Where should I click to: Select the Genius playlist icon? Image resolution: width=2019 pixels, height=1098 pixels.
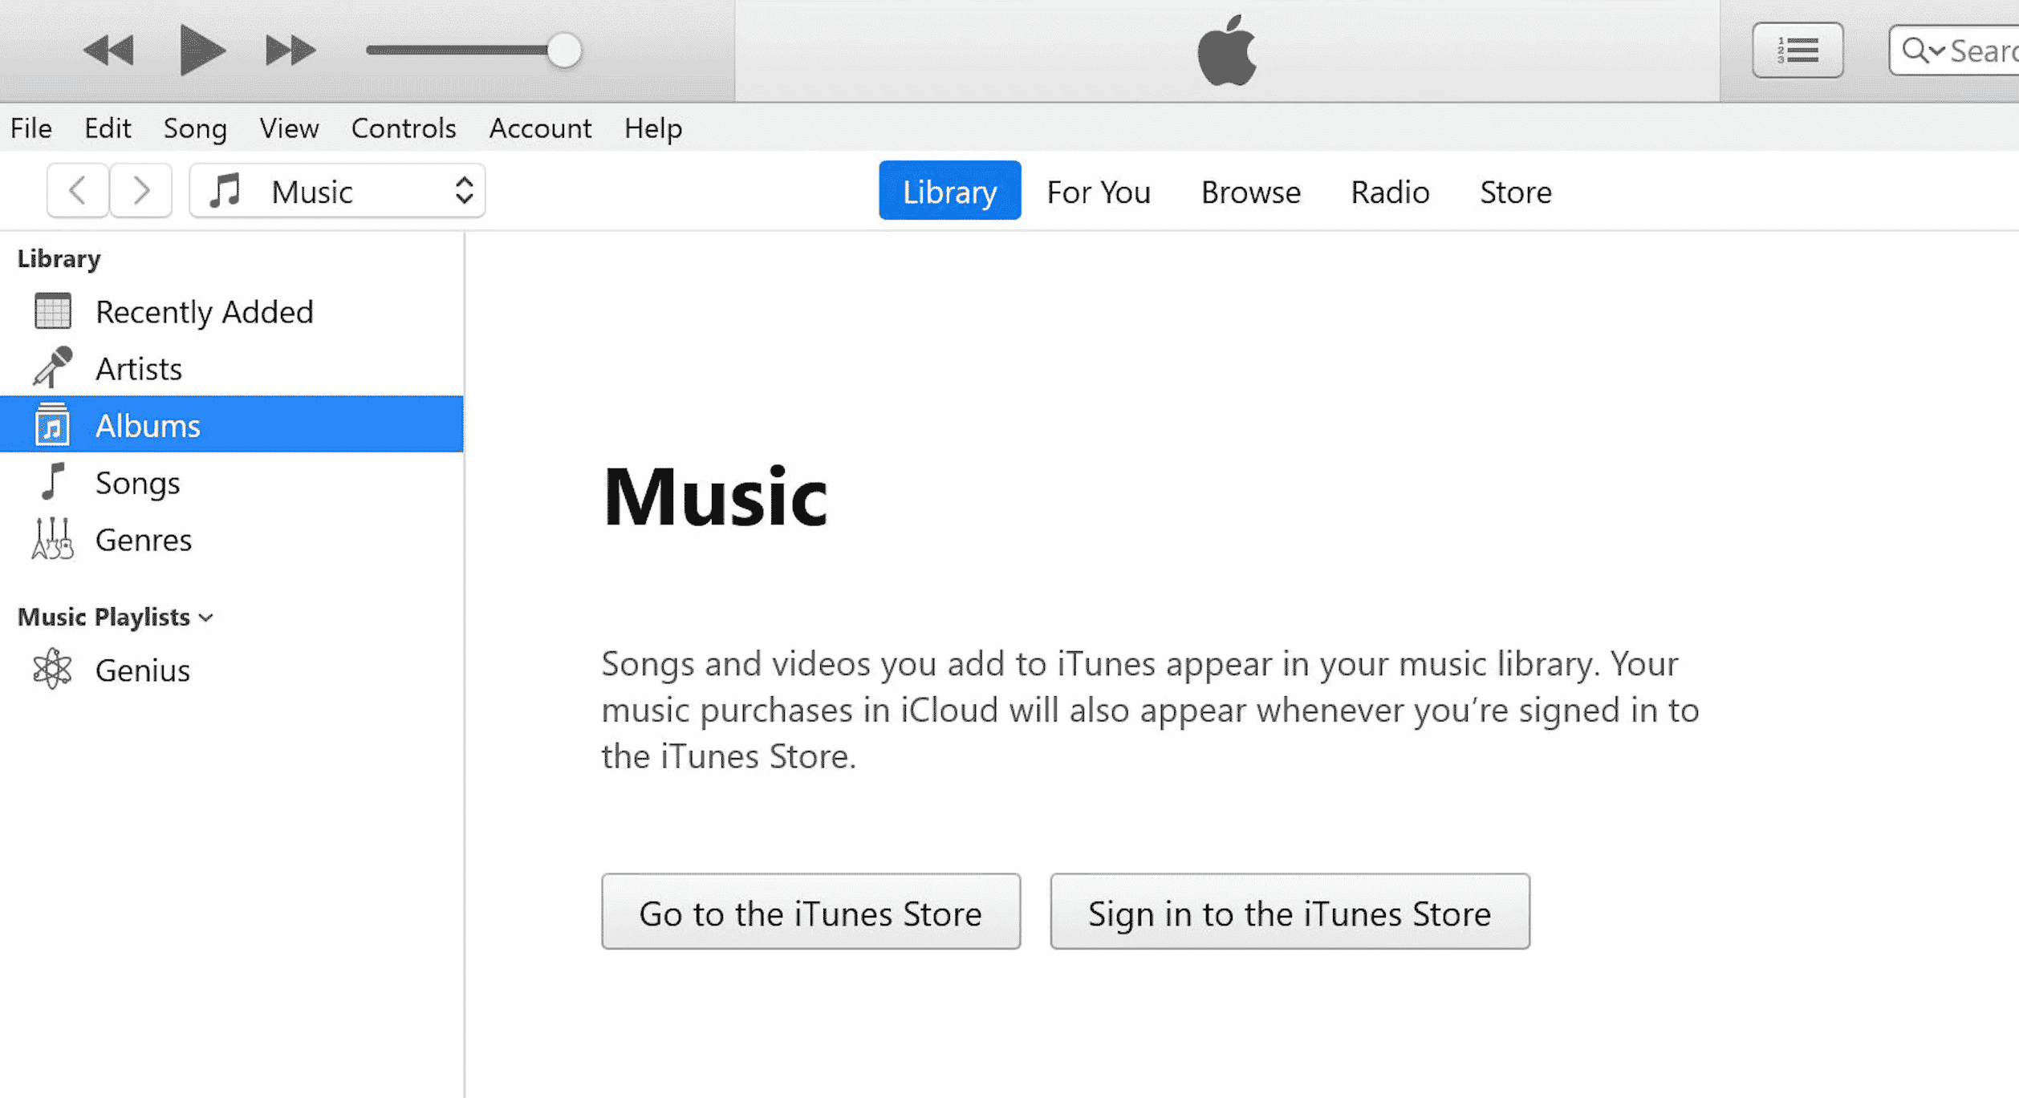[53, 668]
